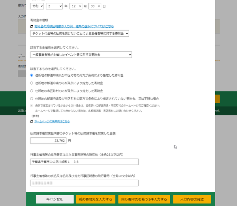
Task: Open link ホームページの検索例はこちら
Action: click(x=52, y=121)
